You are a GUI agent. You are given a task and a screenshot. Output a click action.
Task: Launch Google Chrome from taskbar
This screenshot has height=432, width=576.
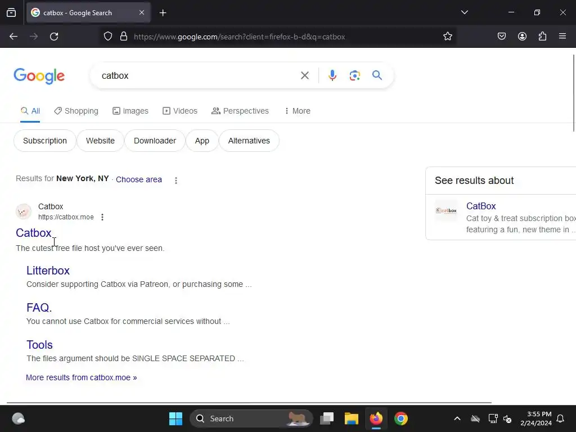400,418
